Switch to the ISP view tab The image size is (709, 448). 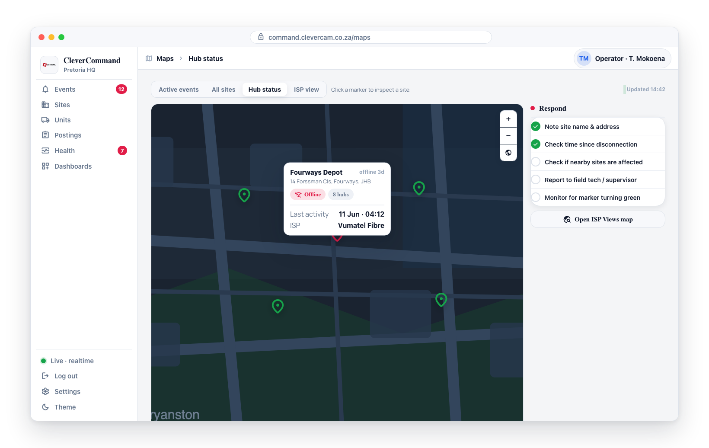(x=307, y=90)
